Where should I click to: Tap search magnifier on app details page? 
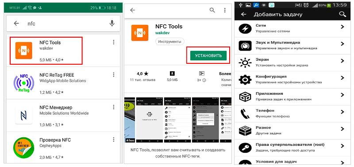pyautogui.click(x=212, y=10)
